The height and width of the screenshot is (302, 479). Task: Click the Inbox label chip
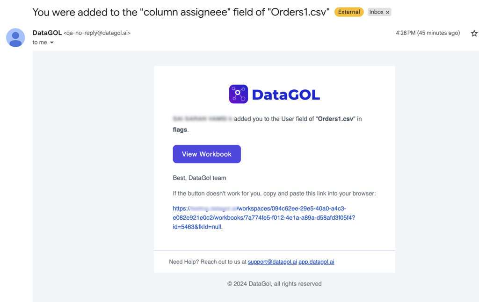[376, 12]
